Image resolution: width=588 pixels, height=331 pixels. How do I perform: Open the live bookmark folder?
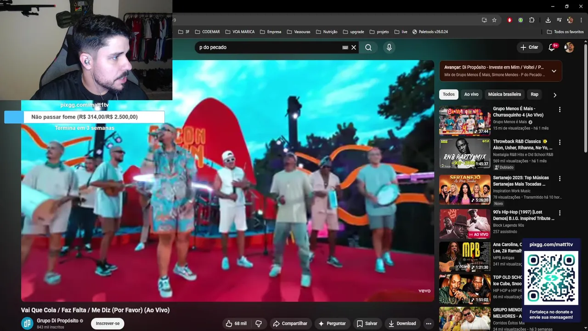(x=401, y=32)
